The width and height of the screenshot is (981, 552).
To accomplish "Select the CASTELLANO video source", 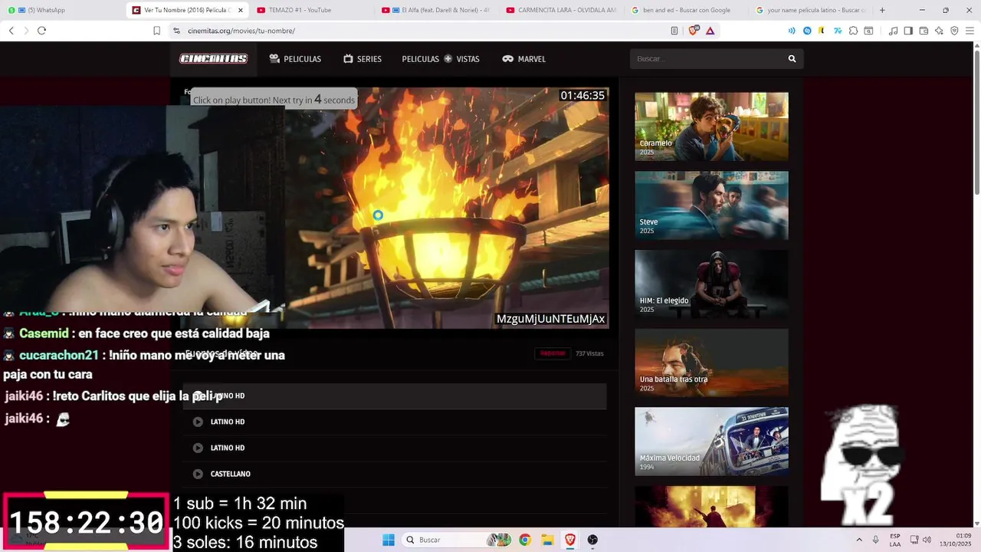I will 395,474.
